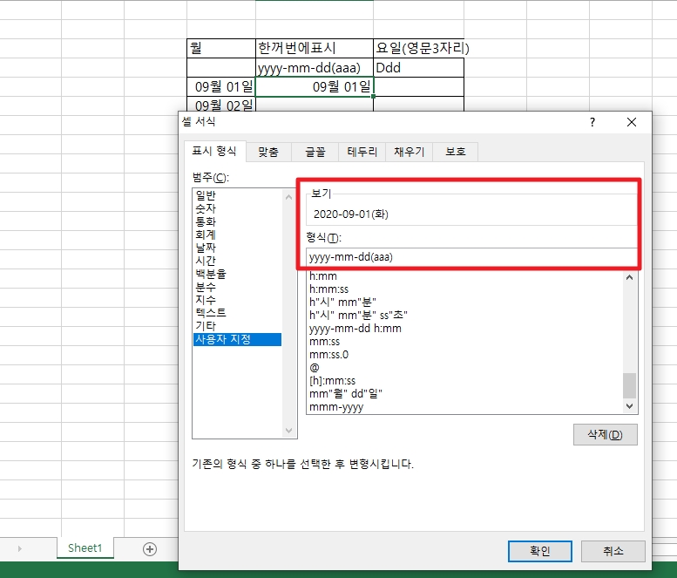This screenshot has height=578, width=677.
Task: Switch to the 테두리 tab
Action: tap(362, 152)
